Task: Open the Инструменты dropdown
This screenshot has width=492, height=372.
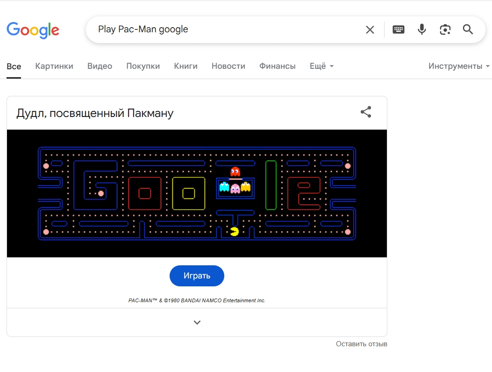Action: [459, 66]
